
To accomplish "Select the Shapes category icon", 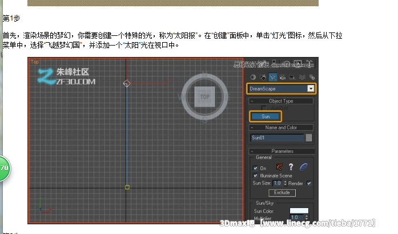I will pyautogui.click(x=263, y=77).
